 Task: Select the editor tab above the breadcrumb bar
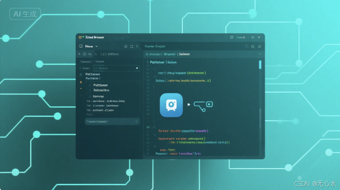[x=155, y=46]
